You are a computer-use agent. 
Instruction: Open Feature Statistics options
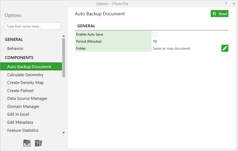click(x=23, y=130)
